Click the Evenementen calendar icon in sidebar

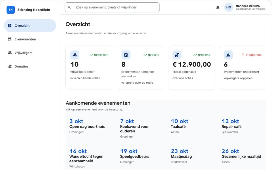tap(10, 39)
